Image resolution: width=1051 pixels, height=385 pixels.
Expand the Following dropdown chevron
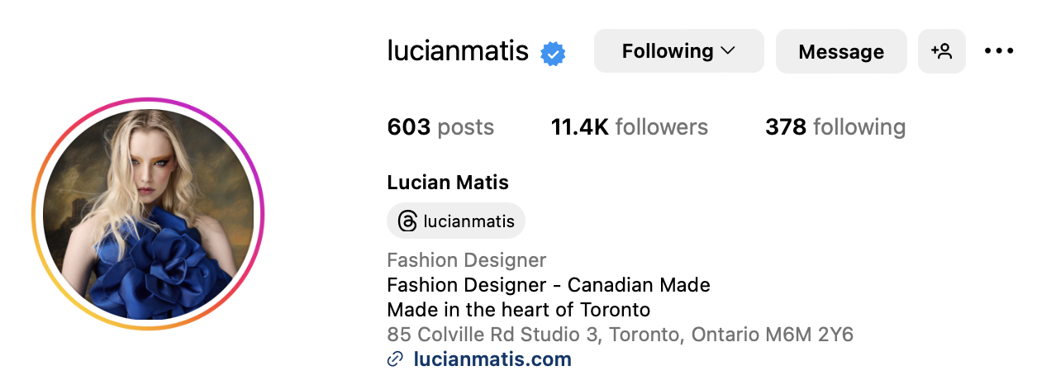728,51
